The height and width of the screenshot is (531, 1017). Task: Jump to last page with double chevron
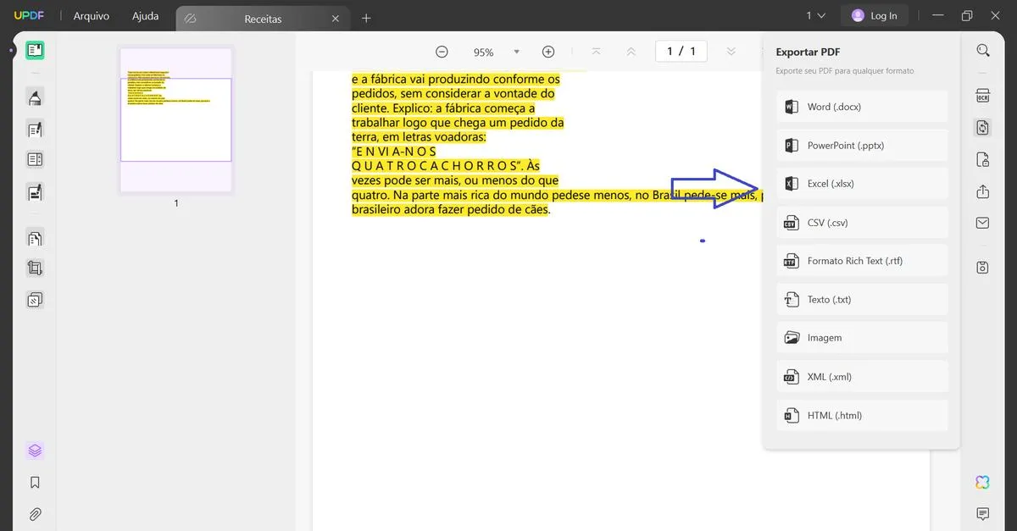coord(731,52)
